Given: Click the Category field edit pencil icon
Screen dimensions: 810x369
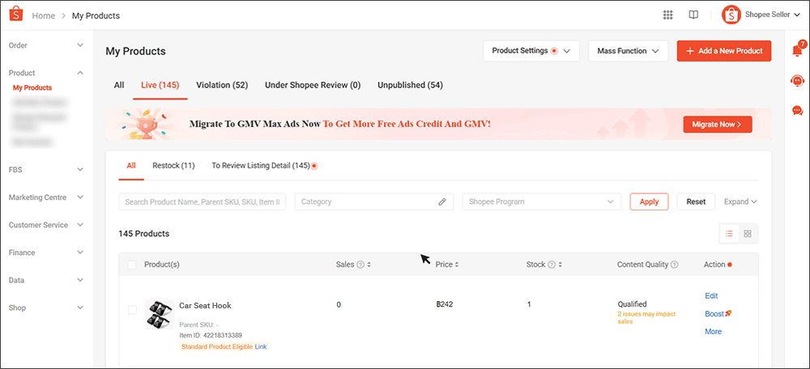Looking at the screenshot, I should point(442,201).
